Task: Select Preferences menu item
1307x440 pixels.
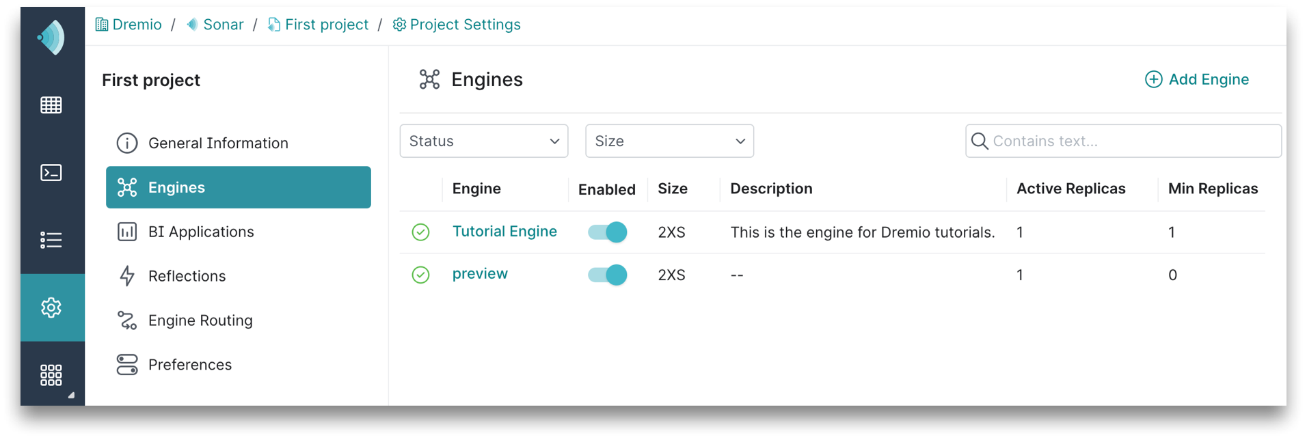Action: point(239,365)
